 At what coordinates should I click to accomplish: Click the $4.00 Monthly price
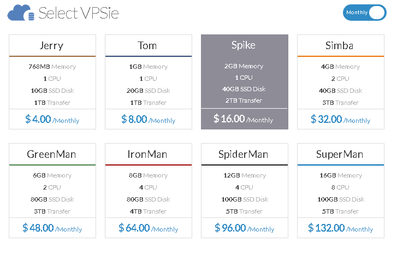click(x=52, y=119)
